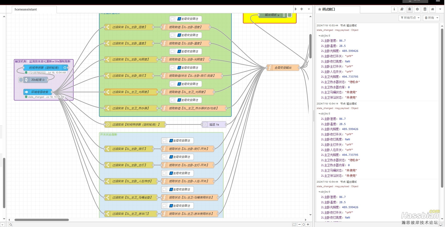Select the 调试窗口 sidebar tab
Screen dimensions: 445x227
(337, 10)
